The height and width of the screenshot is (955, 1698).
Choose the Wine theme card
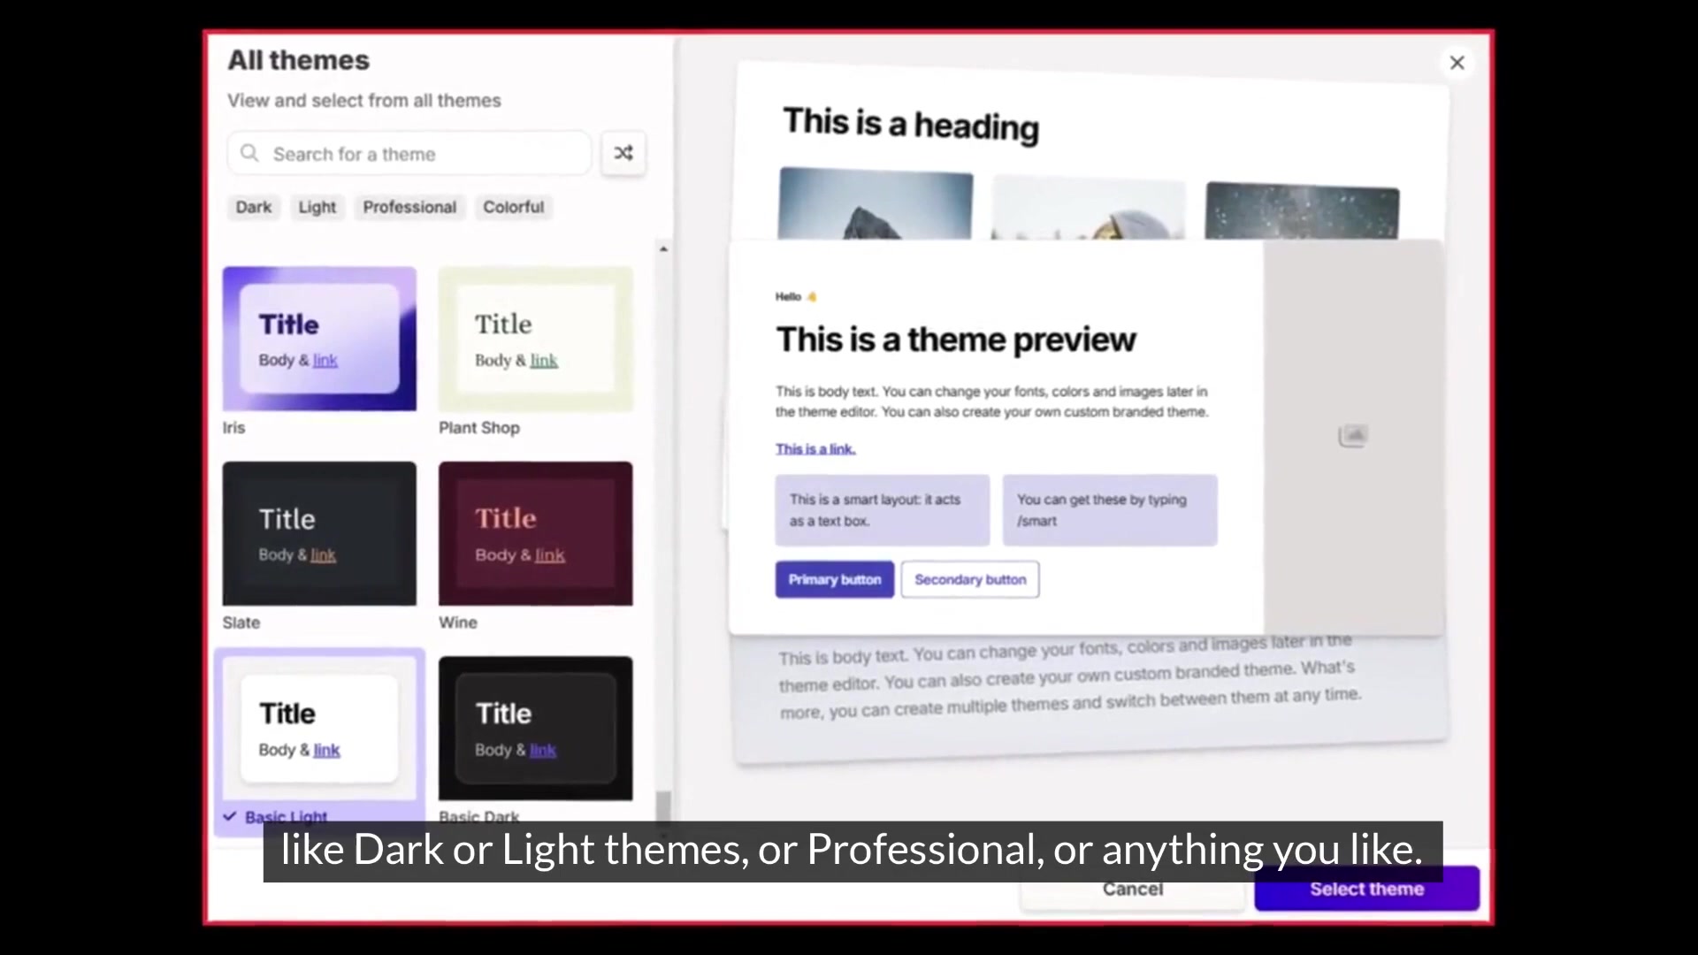point(536,533)
